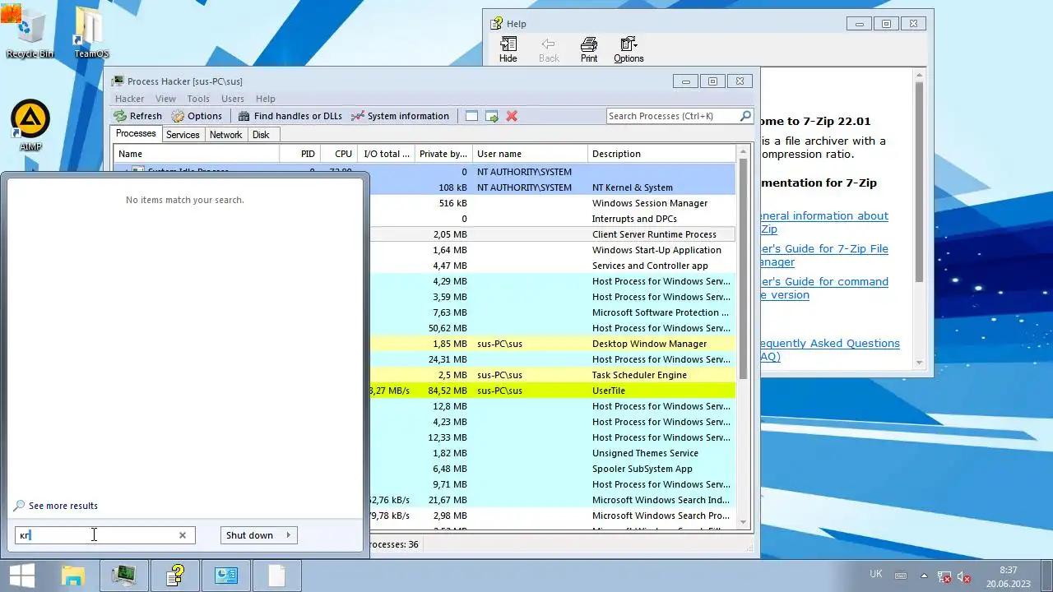Viewport: 1053px width, 592px height.
Task: Open User's Guide for 7-Zip File Manager link
Action: 824,256
